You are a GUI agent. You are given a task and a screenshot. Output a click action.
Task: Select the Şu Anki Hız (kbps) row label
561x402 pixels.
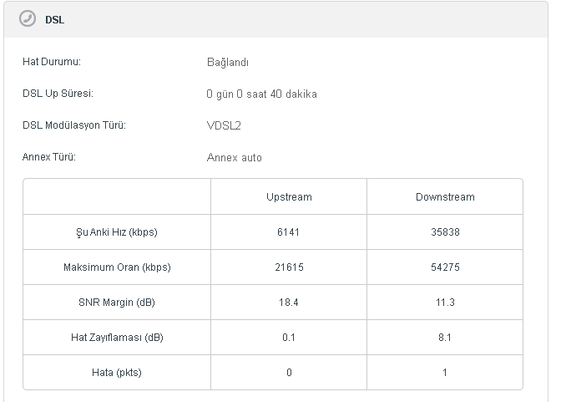click(x=116, y=232)
